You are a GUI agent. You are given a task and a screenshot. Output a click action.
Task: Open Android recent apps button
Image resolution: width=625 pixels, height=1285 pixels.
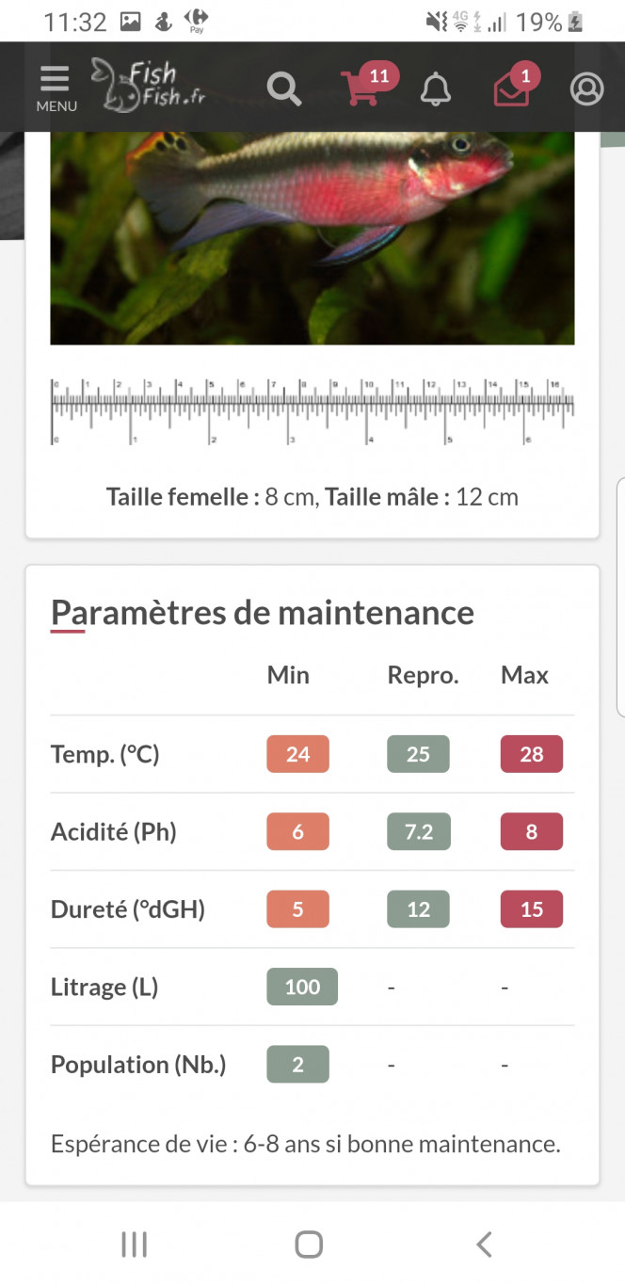coord(135,1245)
